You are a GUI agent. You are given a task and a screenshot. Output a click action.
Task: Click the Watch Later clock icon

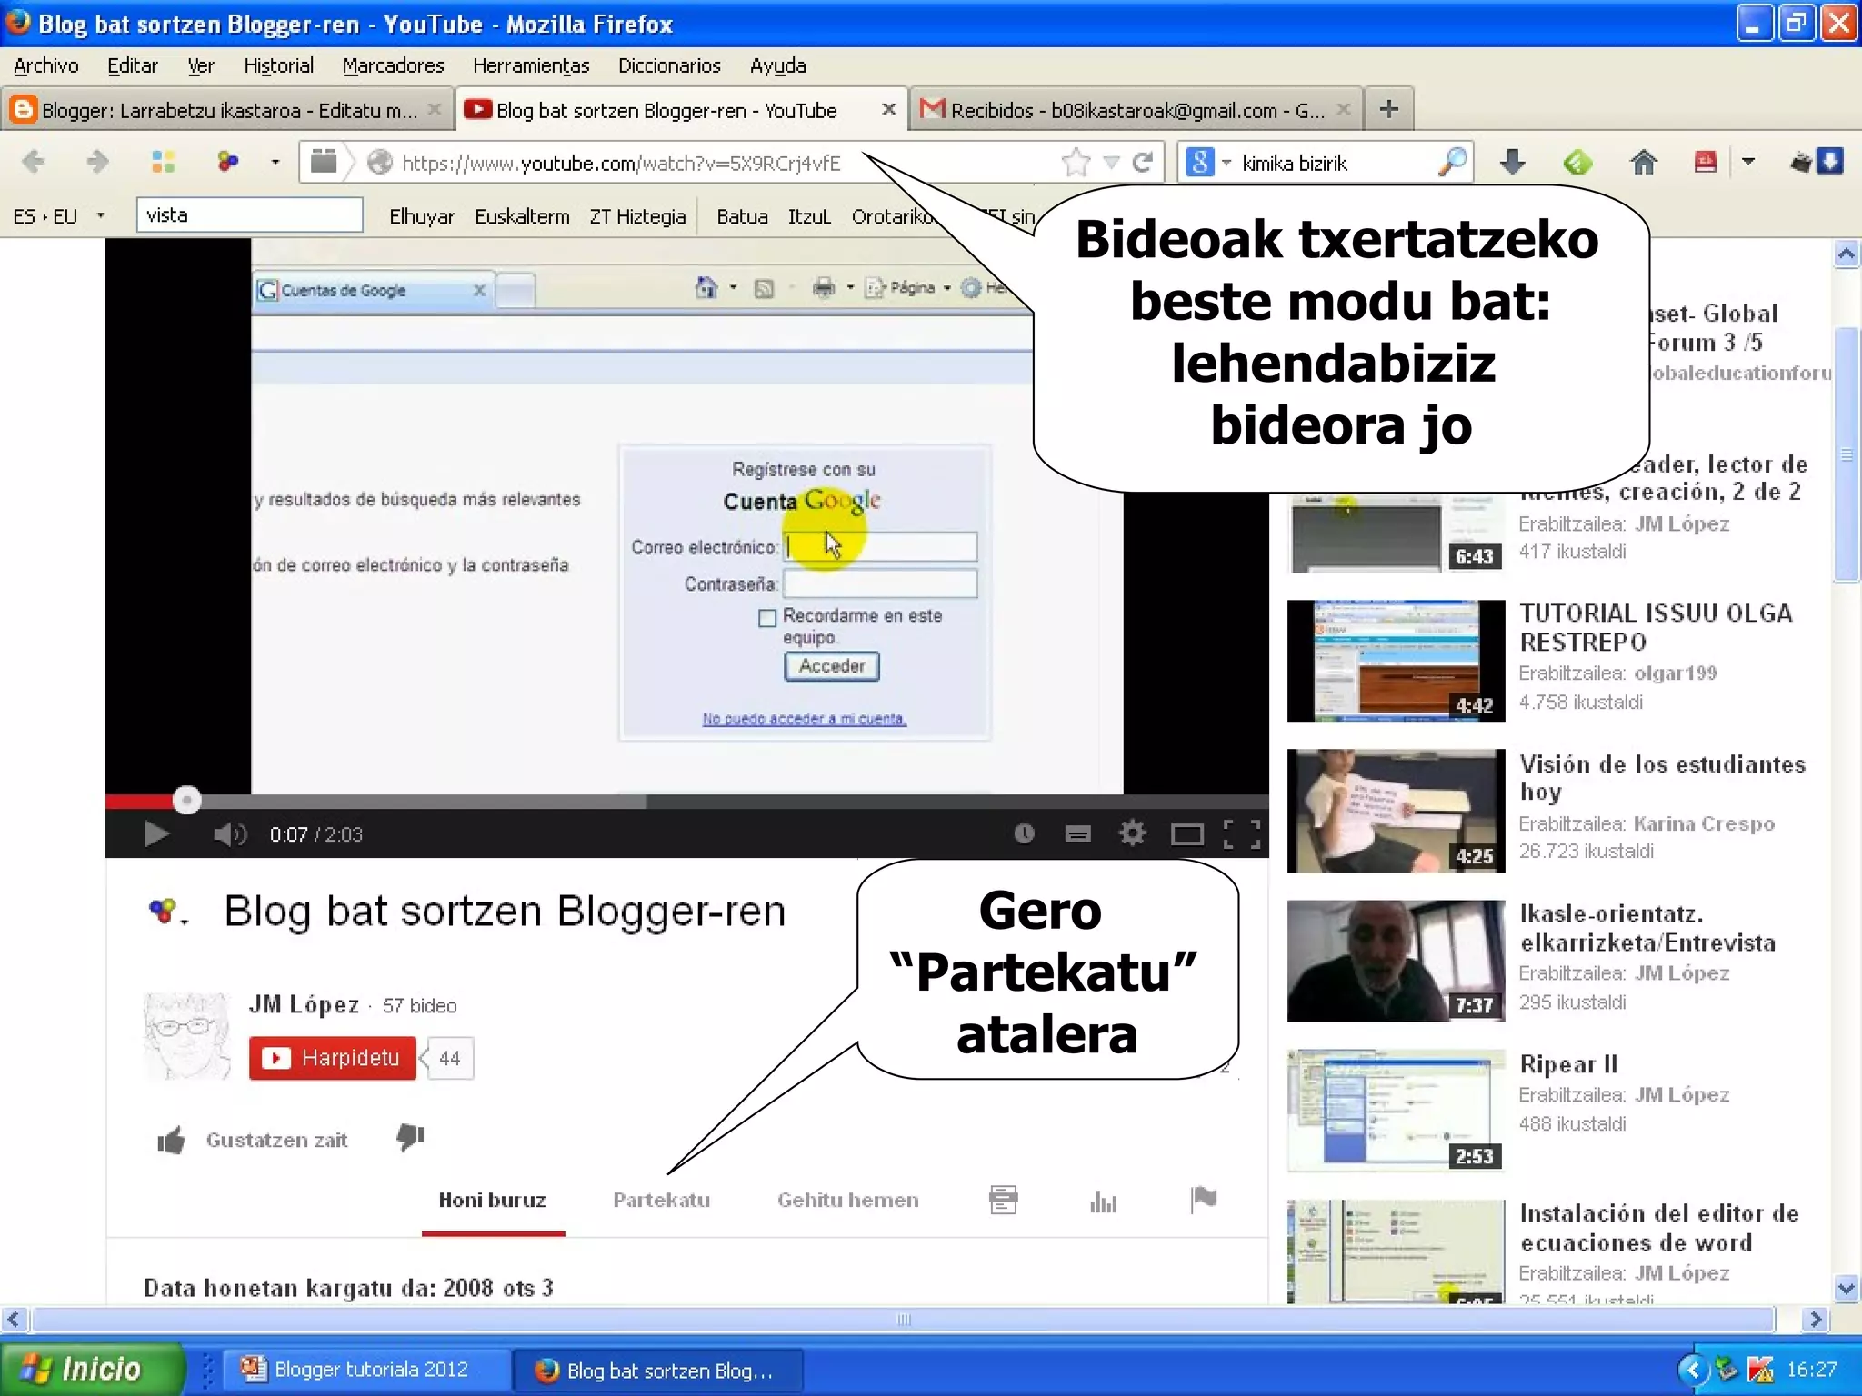[1024, 833]
